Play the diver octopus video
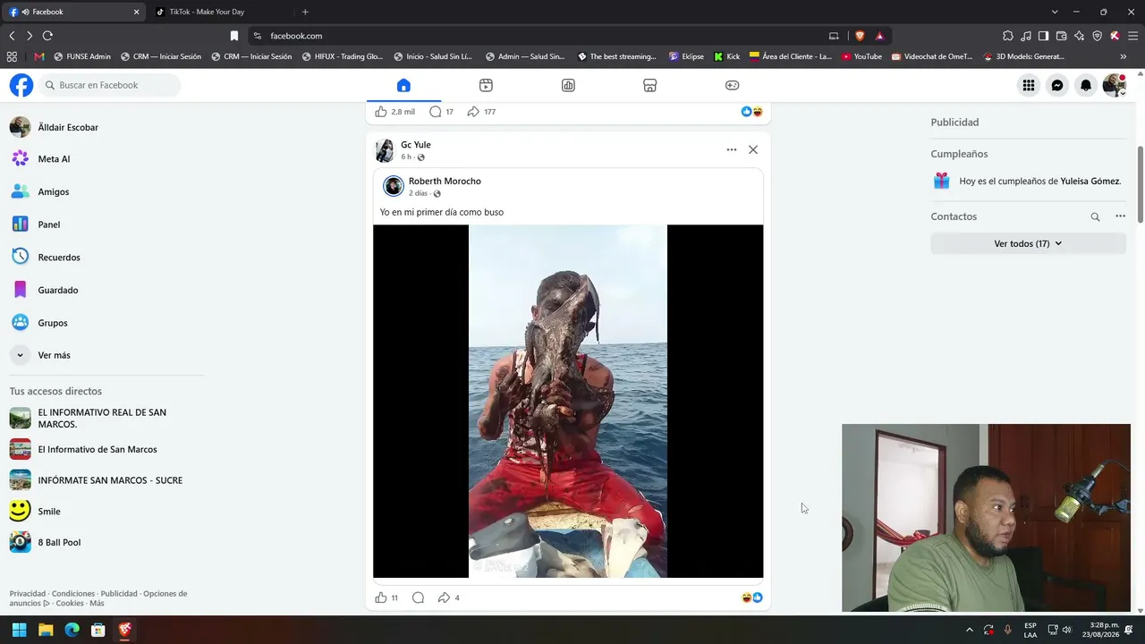This screenshot has height=644, width=1145. (x=568, y=401)
